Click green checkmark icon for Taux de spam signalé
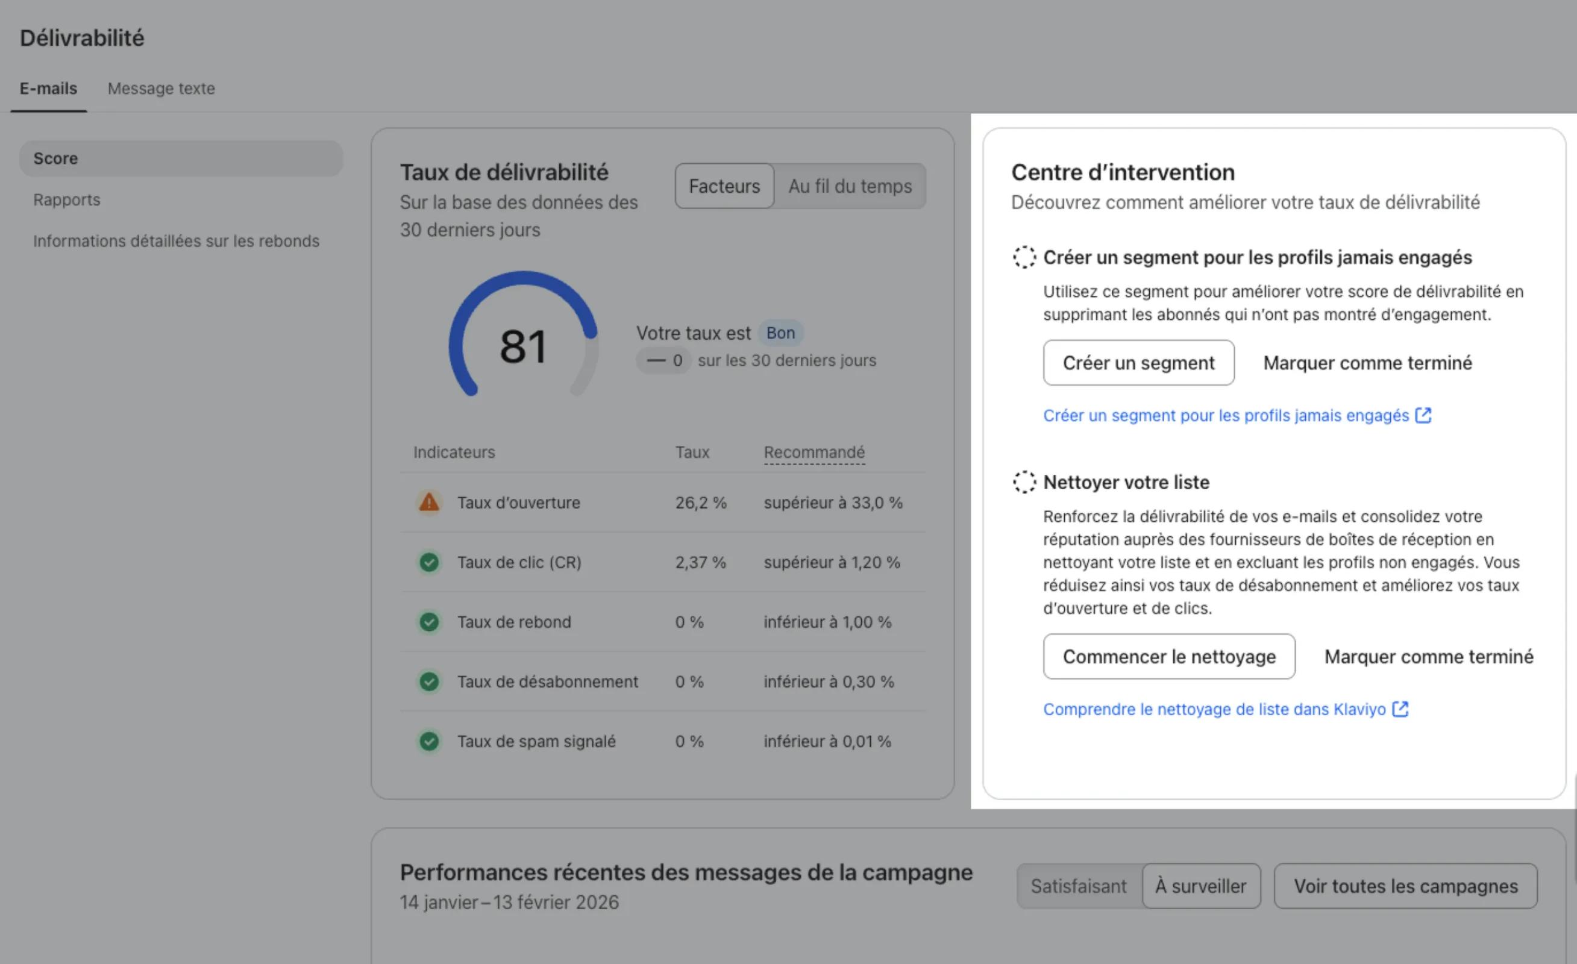Viewport: 1577px width, 964px height. pyautogui.click(x=429, y=741)
